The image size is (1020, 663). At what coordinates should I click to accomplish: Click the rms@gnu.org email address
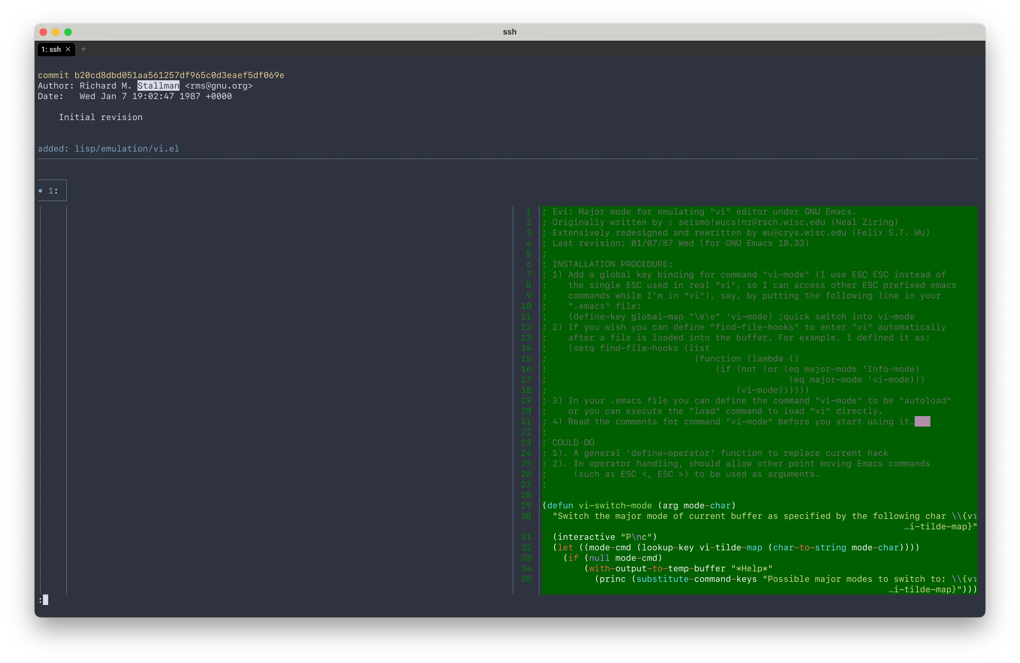(219, 86)
